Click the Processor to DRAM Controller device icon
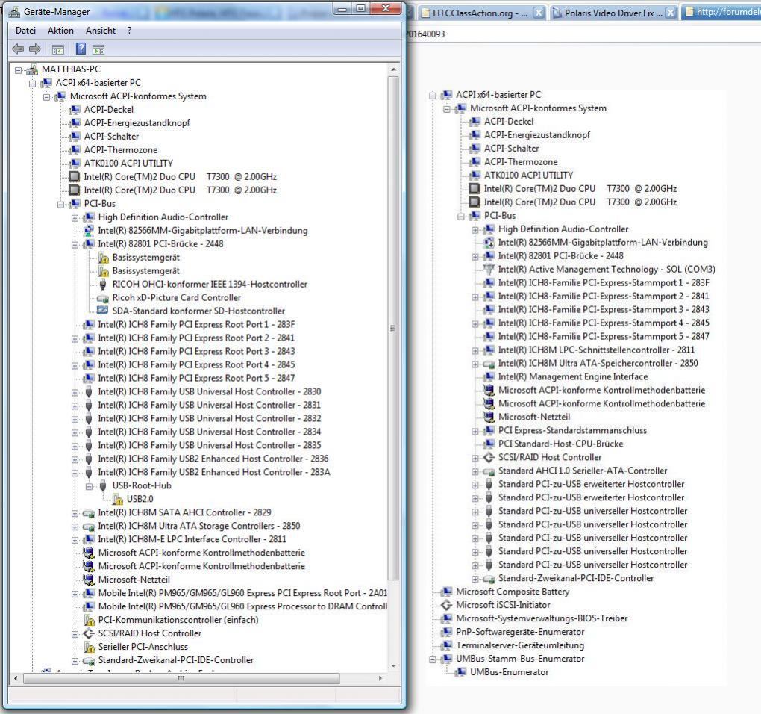Image resolution: width=761 pixels, height=714 pixels. click(x=88, y=606)
